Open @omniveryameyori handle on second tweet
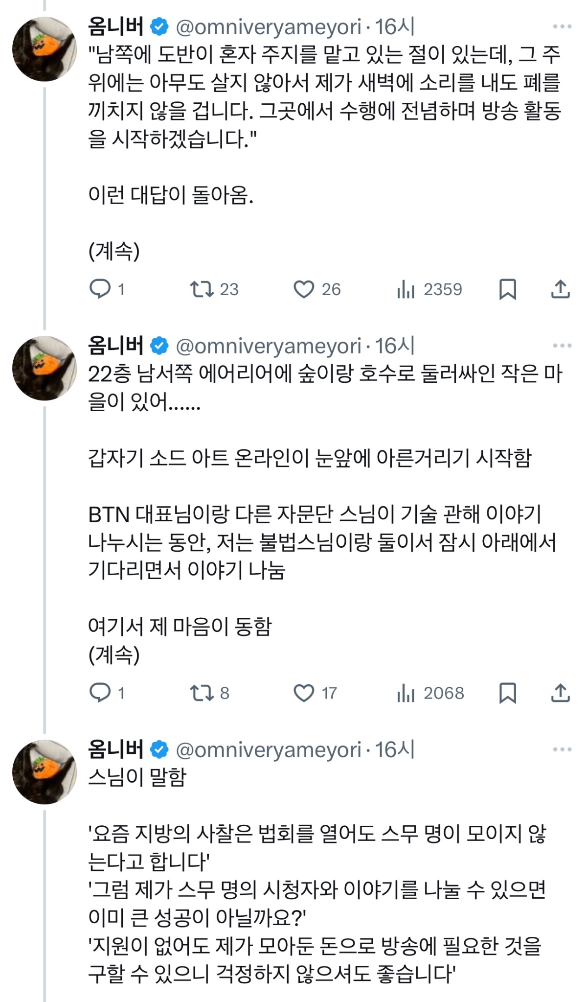This screenshot has width=587, height=1002. tap(268, 346)
